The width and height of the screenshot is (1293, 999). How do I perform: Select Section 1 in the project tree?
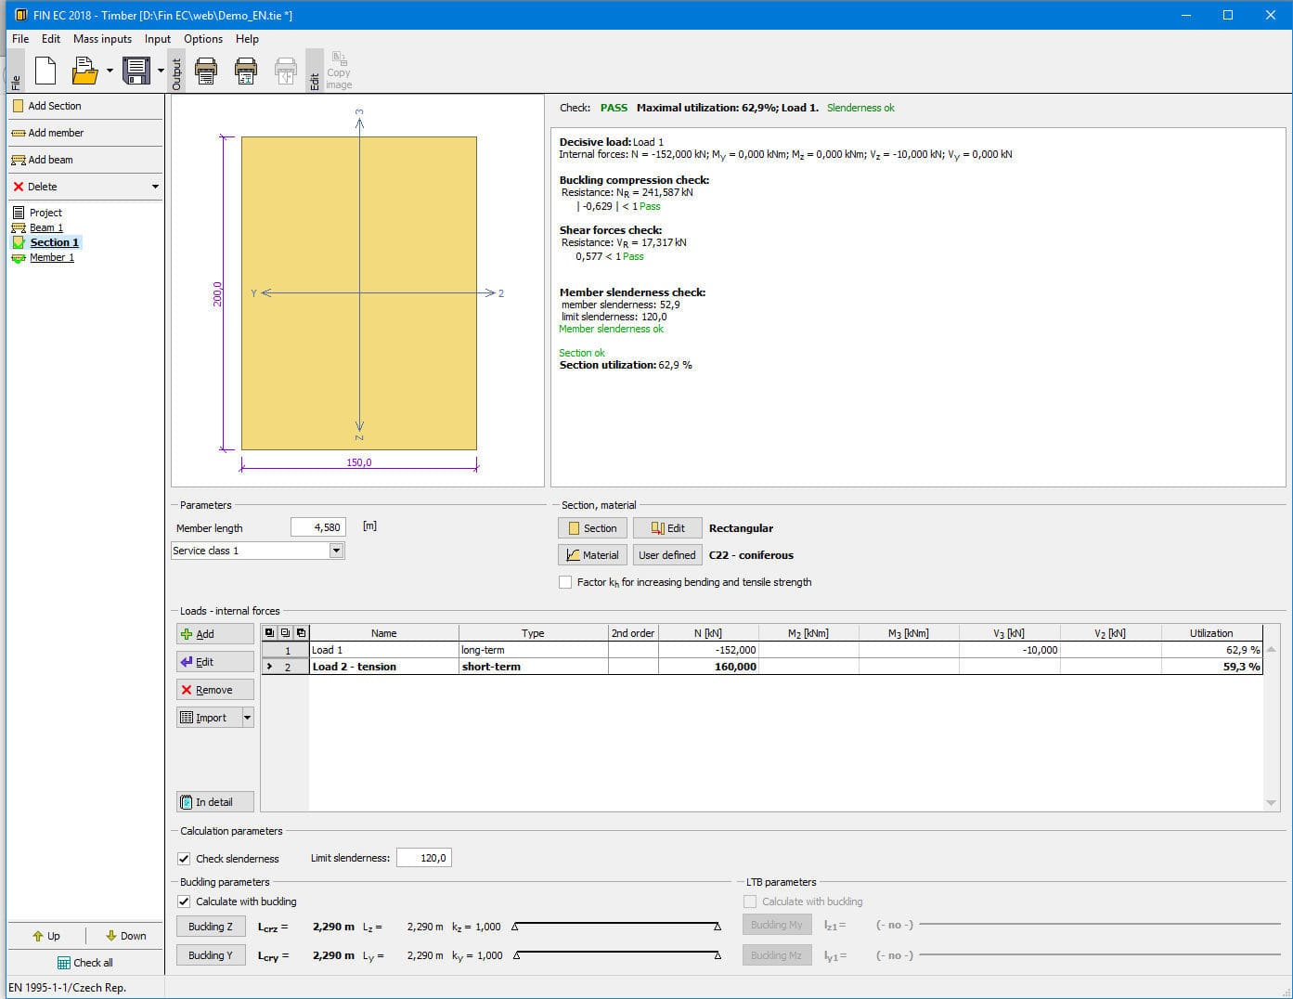pos(53,241)
